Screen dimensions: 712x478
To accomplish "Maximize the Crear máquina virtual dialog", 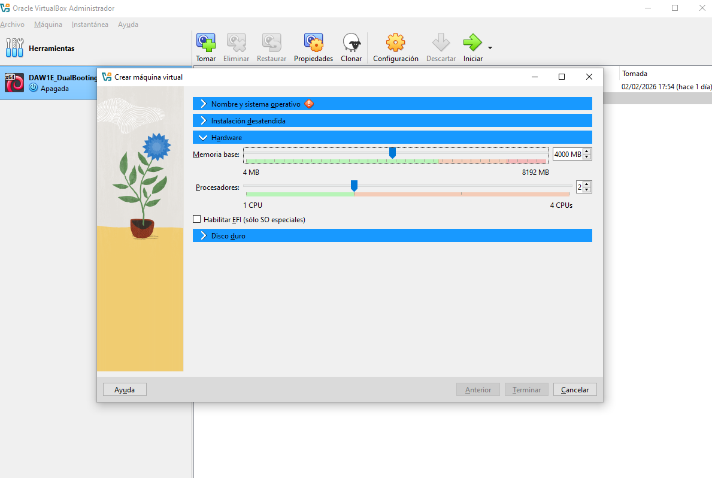I will pyautogui.click(x=562, y=77).
